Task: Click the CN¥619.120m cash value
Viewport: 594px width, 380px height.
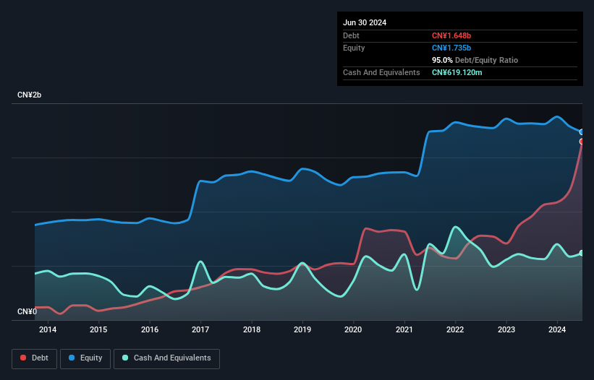Action: 457,72
